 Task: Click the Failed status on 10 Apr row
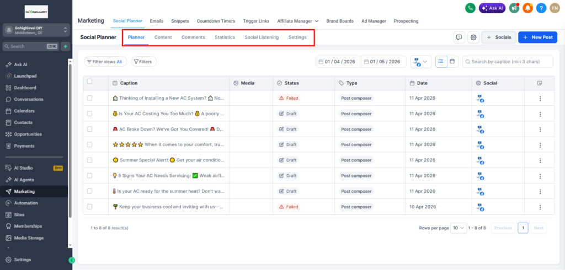(288, 207)
